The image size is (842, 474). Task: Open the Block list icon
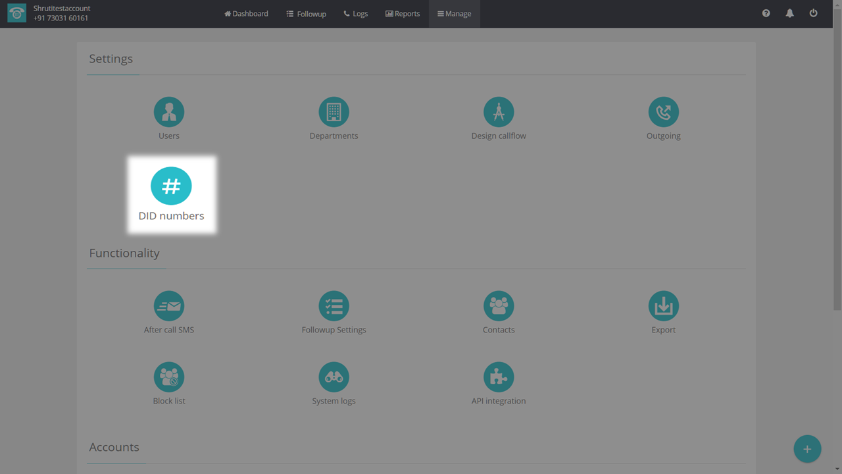(x=169, y=377)
